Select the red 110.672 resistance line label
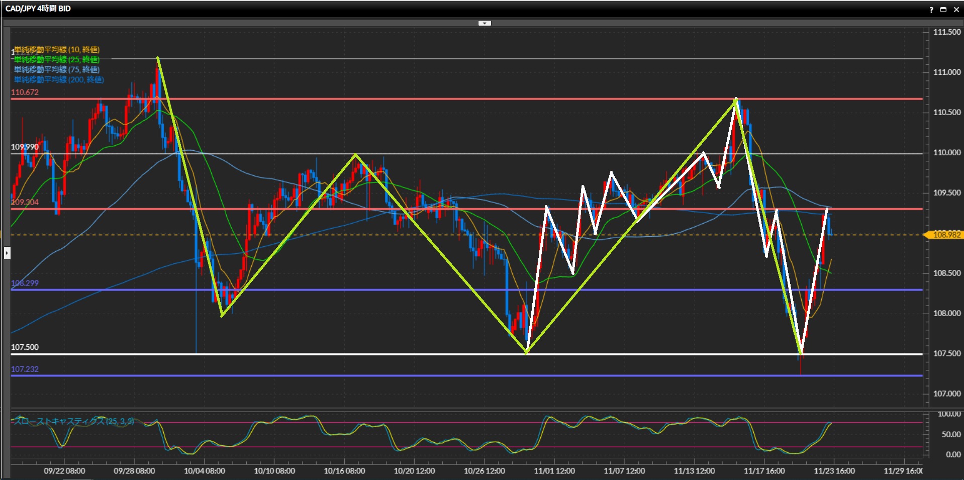This screenshot has height=480, width=964. click(25, 92)
